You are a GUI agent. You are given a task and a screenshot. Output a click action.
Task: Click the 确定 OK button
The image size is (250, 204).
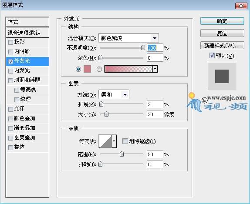point(222,21)
